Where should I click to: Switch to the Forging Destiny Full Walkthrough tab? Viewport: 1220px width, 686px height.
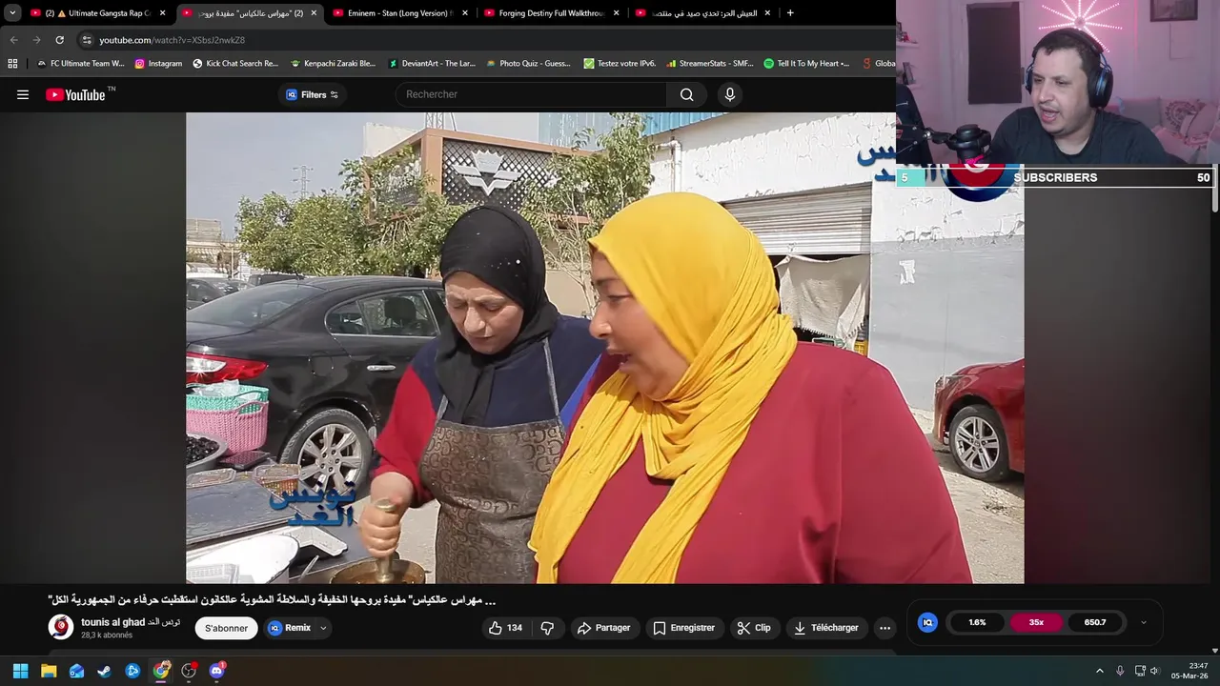551,13
